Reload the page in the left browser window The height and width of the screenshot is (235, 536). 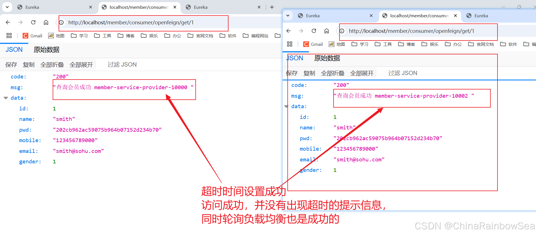tap(33, 22)
